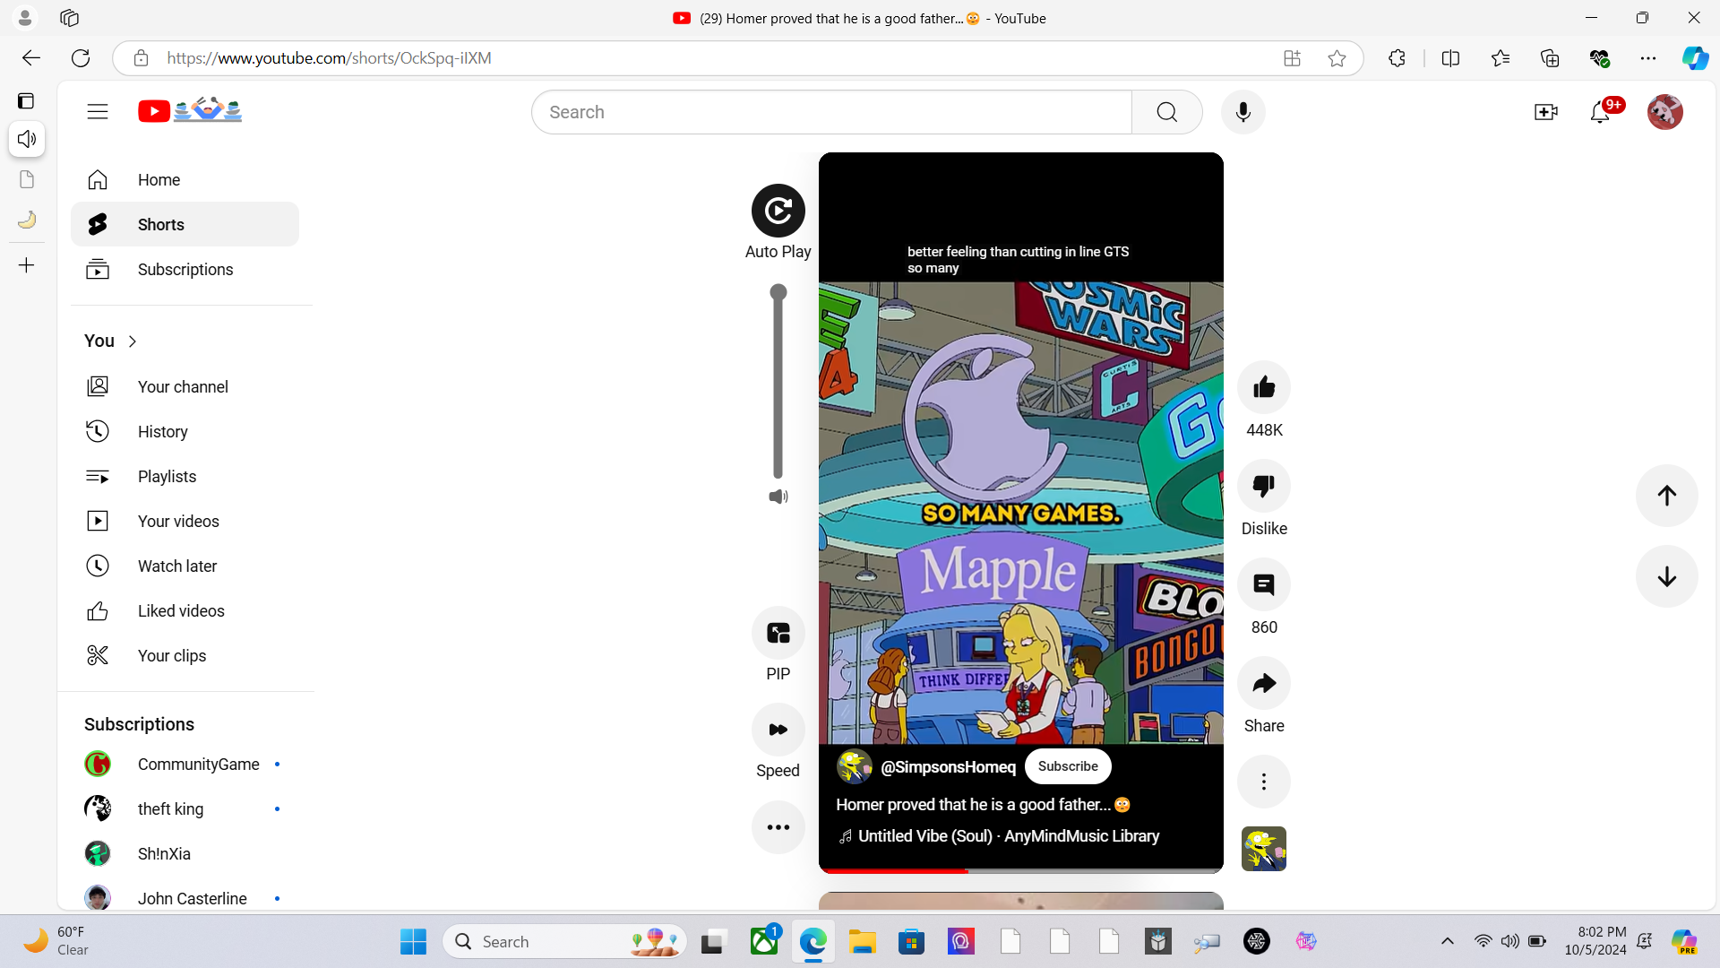1720x968 pixels.
Task: Open the playback Speed control
Action: pos(778,730)
